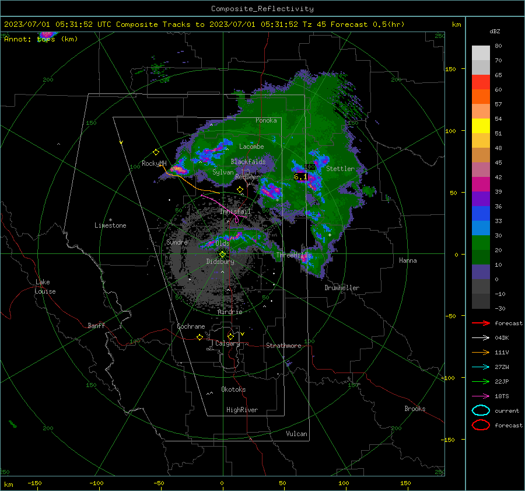
Task: Select the 6.1 storm top annotation
Action: (300, 177)
